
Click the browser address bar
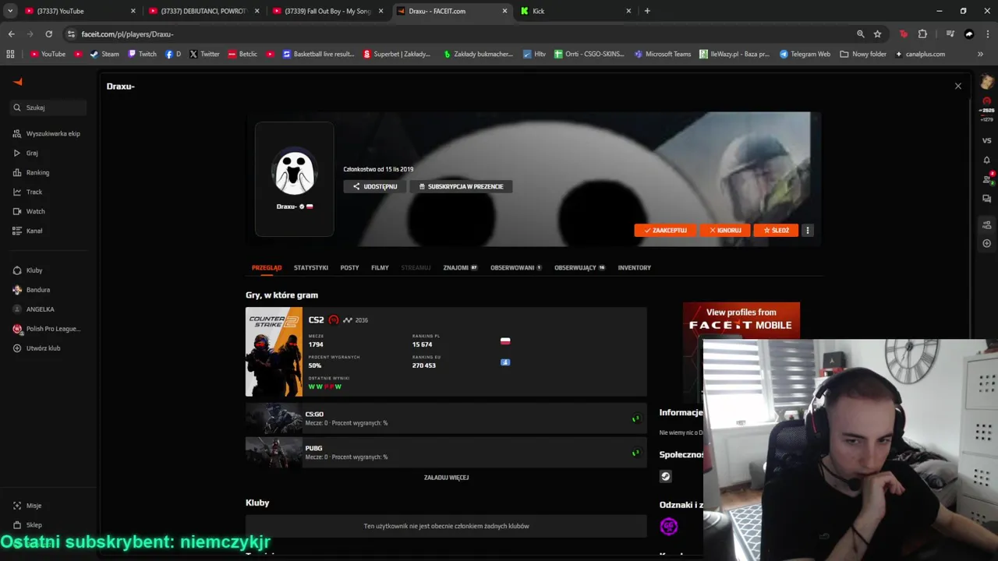click(x=460, y=34)
